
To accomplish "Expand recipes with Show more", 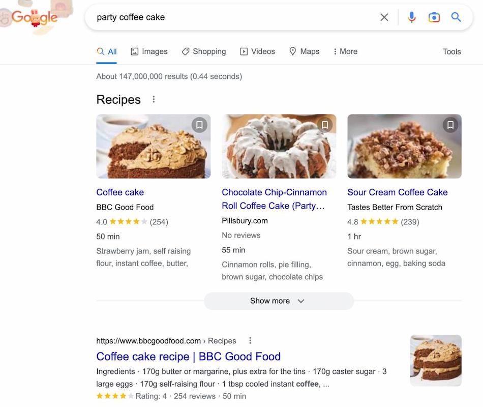I will coord(278,301).
